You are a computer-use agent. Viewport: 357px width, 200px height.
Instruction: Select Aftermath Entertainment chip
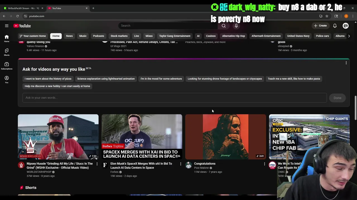(x=266, y=36)
